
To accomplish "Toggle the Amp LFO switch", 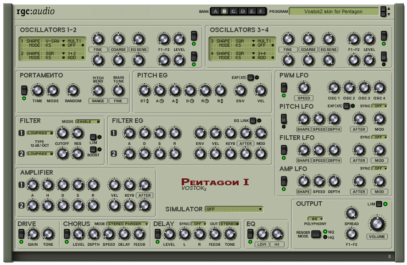I will pos(284,181).
